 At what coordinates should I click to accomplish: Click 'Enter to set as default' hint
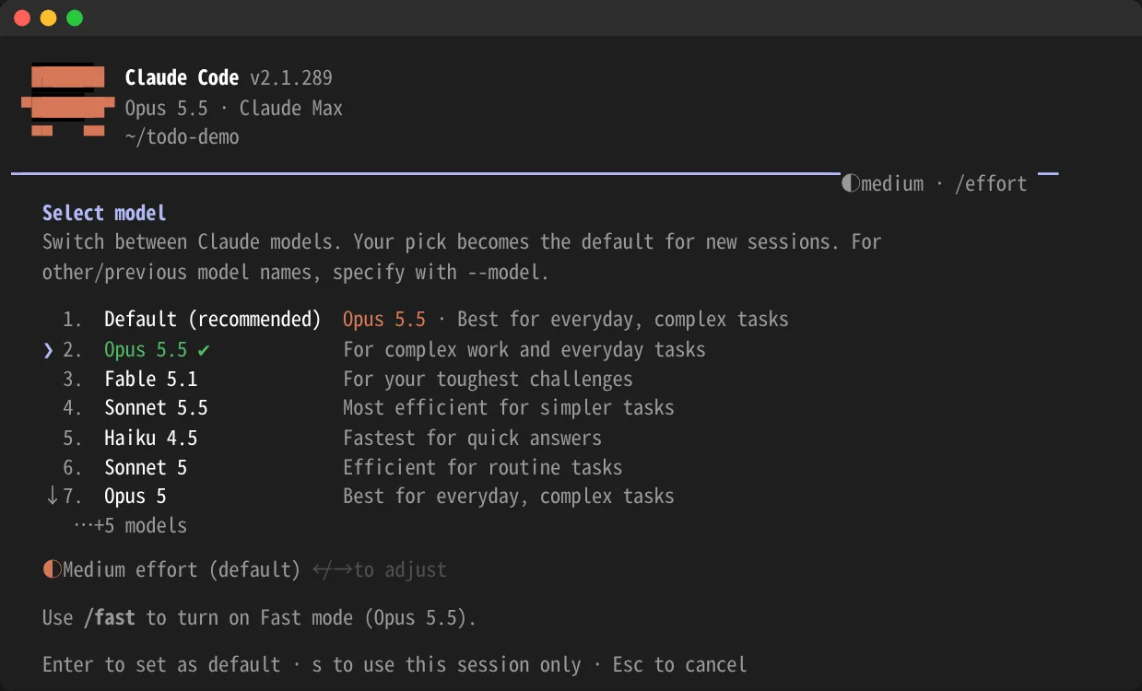(x=161, y=664)
